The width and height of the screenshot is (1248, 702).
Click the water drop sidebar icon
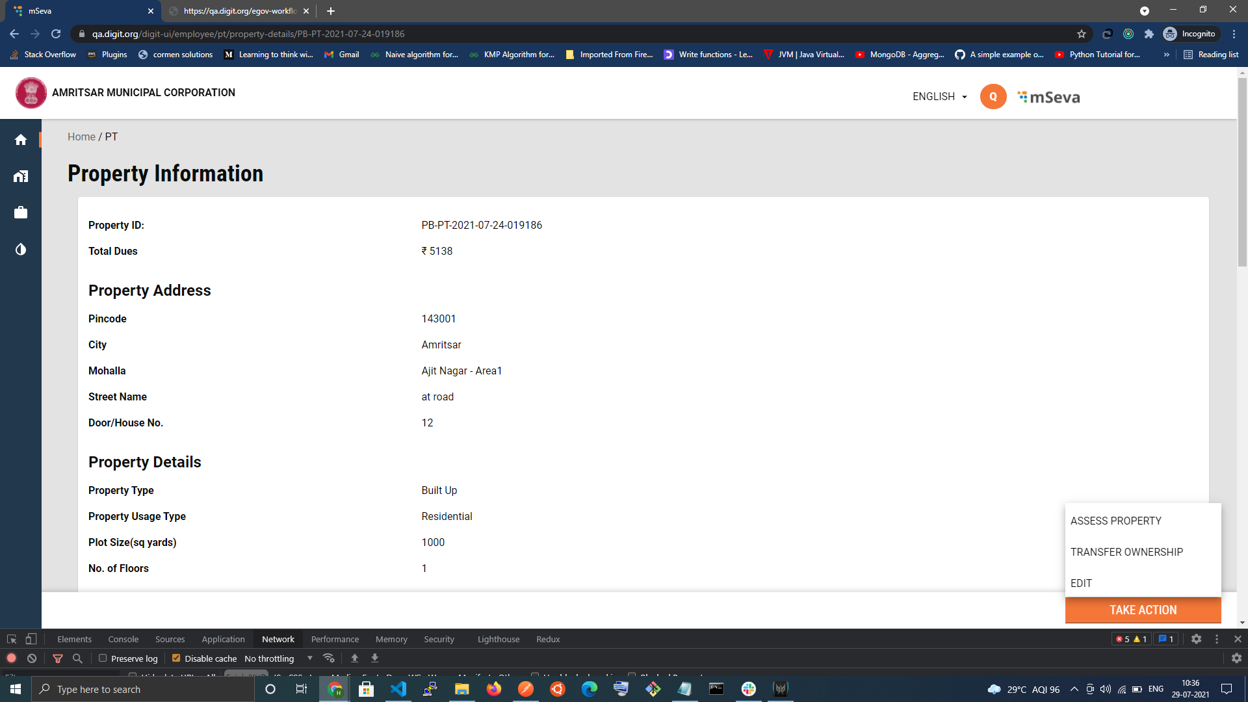pyautogui.click(x=21, y=250)
